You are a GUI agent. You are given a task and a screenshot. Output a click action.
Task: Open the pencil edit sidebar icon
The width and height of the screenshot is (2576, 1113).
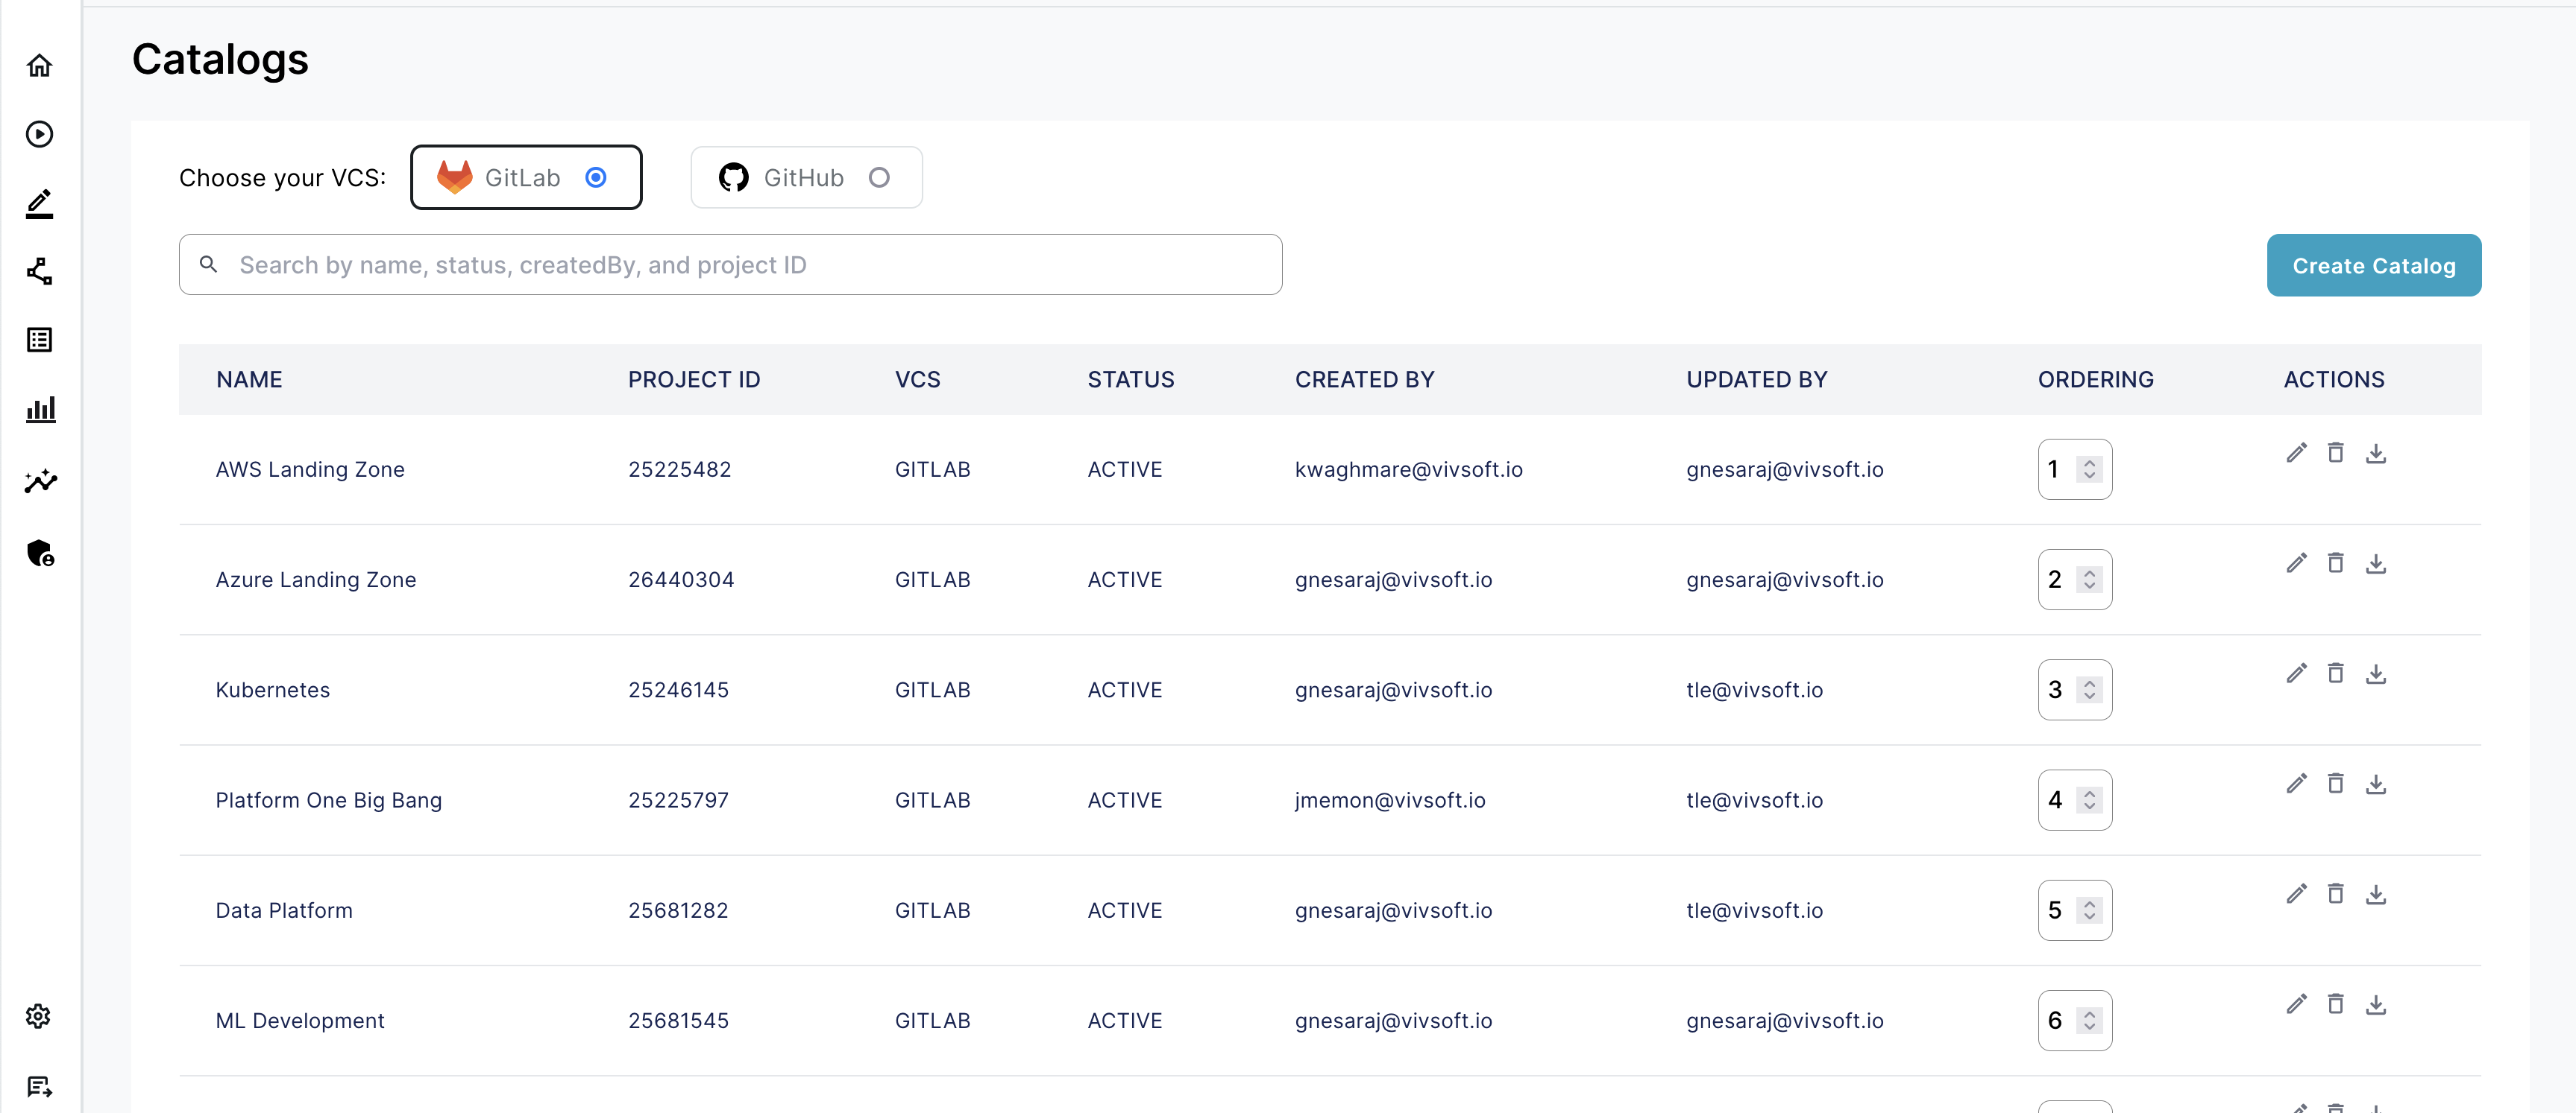click(39, 203)
